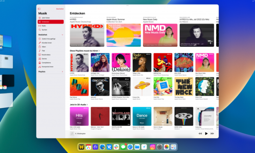
Task: Skip to the next track
Action: (x=212, y=133)
